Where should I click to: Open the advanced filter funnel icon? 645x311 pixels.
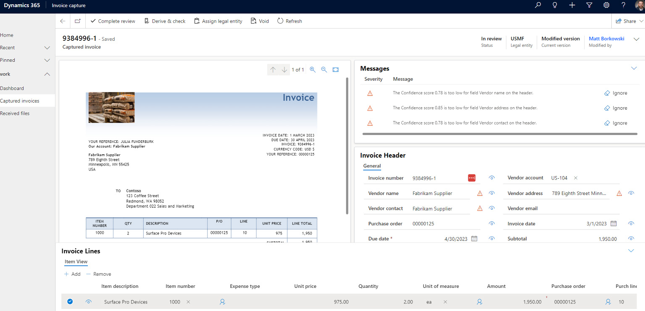point(589,5)
